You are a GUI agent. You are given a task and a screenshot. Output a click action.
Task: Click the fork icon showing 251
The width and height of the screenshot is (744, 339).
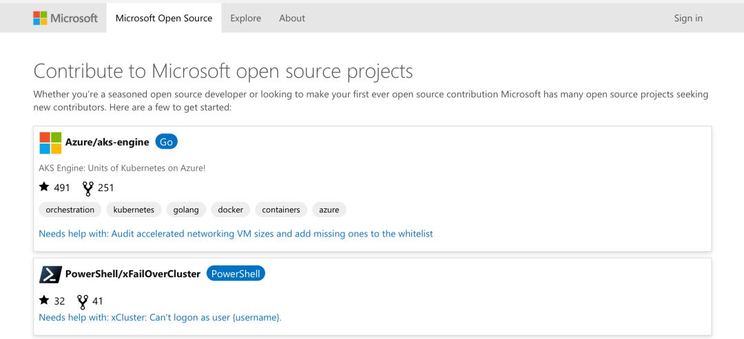point(87,188)
